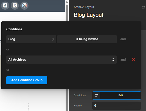Screen dimensions: 146x111
Task: Click the All Archives dropdown chevron arrows
Action: point(113,60)
